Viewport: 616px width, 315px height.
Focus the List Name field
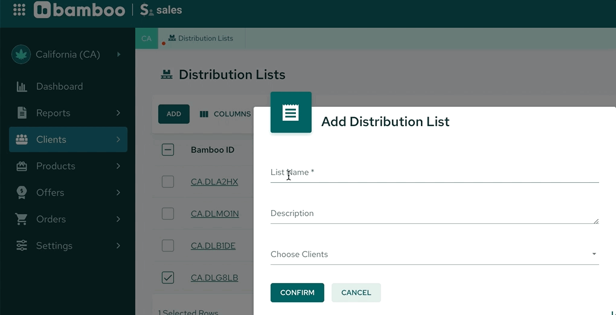[x=434, y=173]
